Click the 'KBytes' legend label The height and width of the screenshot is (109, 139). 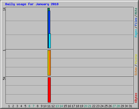point(136,98)
